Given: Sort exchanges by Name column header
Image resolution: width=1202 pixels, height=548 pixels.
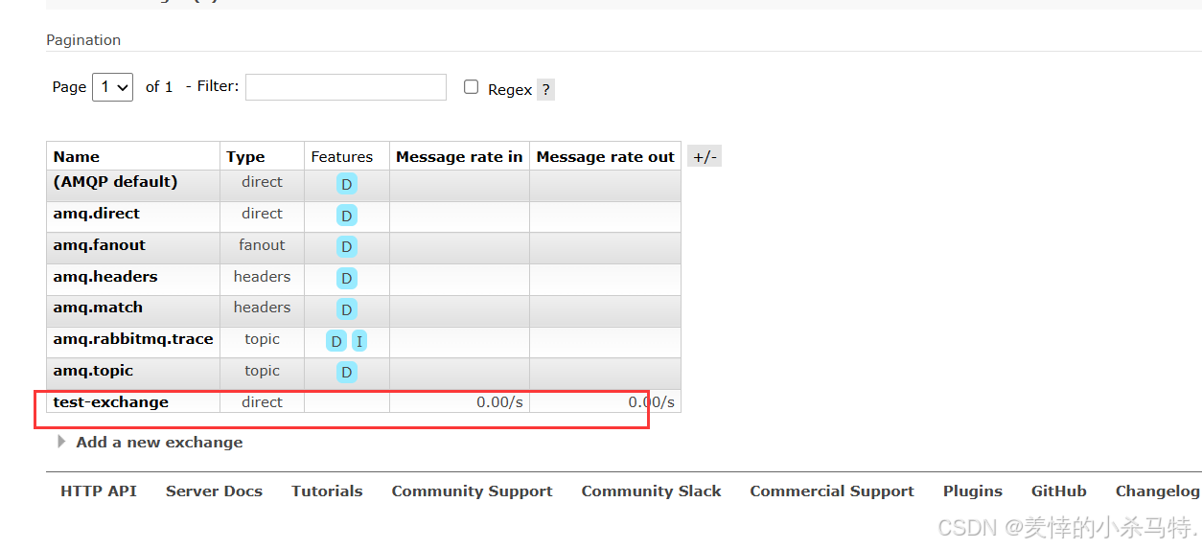Looking at the screenshot, I should [77, 157].
